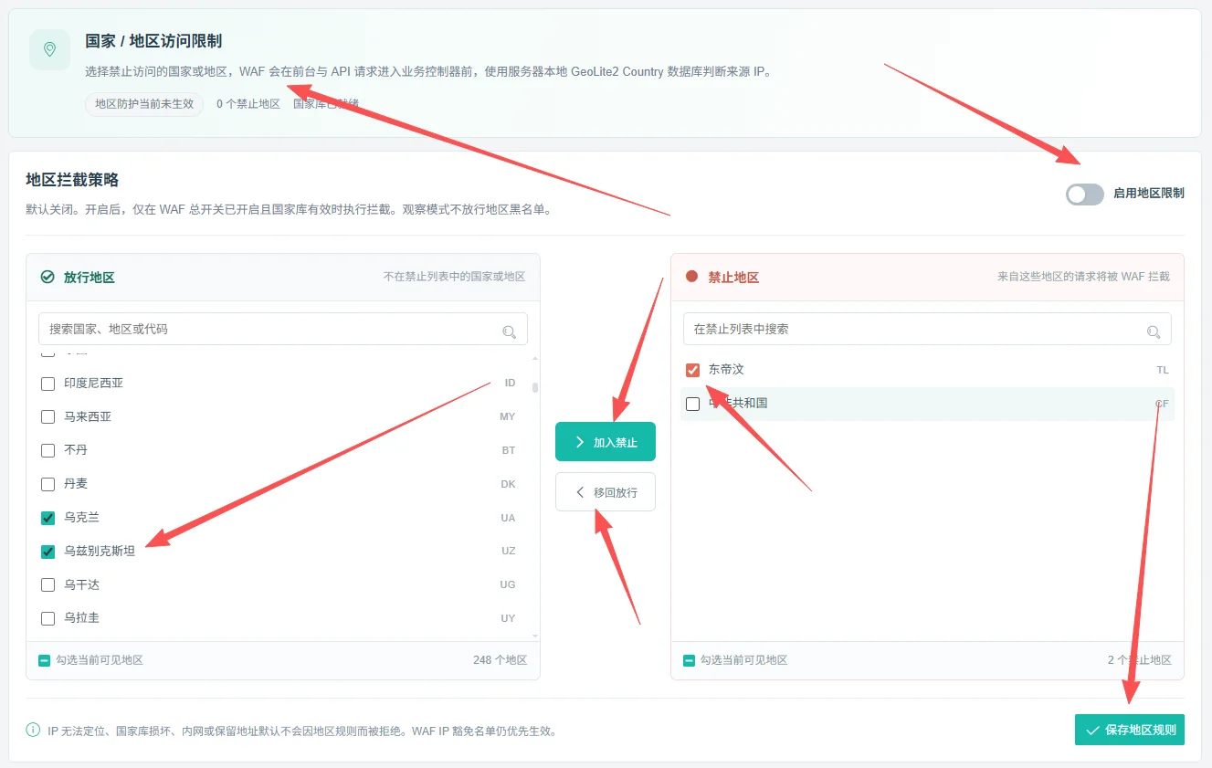Click the green check-circle icon beside 放行地区
The height and width of the screenshot is (768, 1212).
click(x=47, y=277)
